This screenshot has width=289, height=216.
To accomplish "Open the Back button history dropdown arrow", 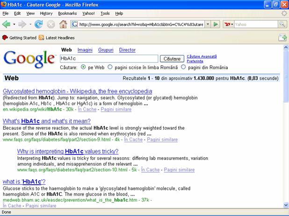I will pyautogui.click(x=14, y=24).
